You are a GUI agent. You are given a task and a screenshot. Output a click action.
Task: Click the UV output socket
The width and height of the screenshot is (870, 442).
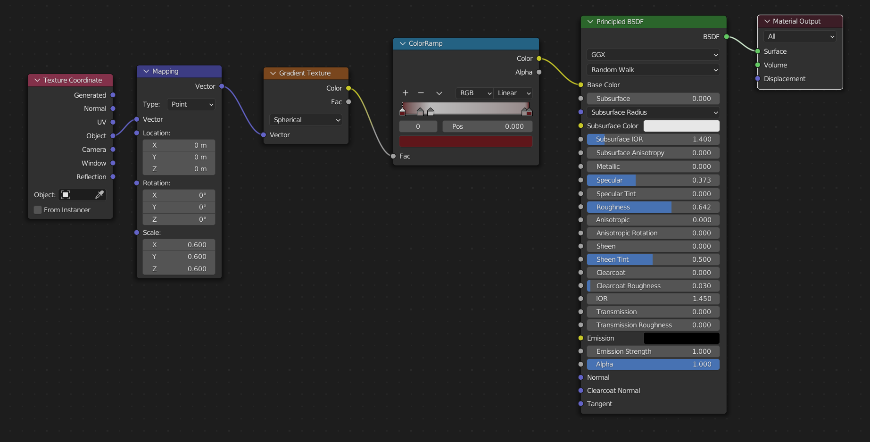point(113,122)
